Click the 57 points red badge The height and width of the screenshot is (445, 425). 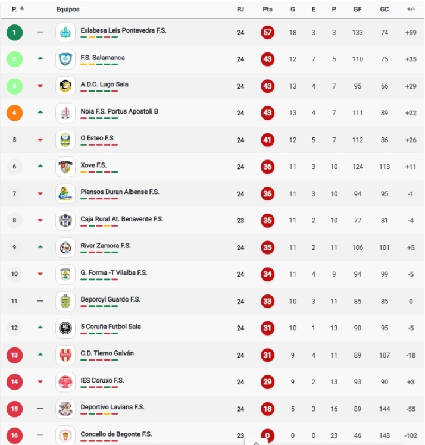(x=267, y=32)
